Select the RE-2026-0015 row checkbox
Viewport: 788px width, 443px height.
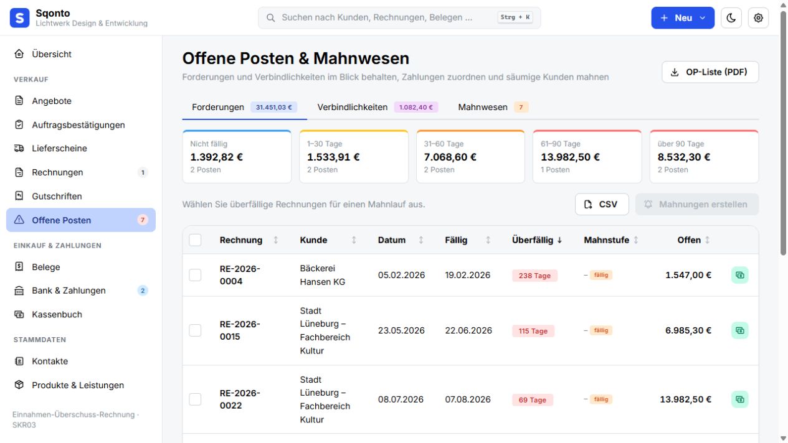coord(195,330)
